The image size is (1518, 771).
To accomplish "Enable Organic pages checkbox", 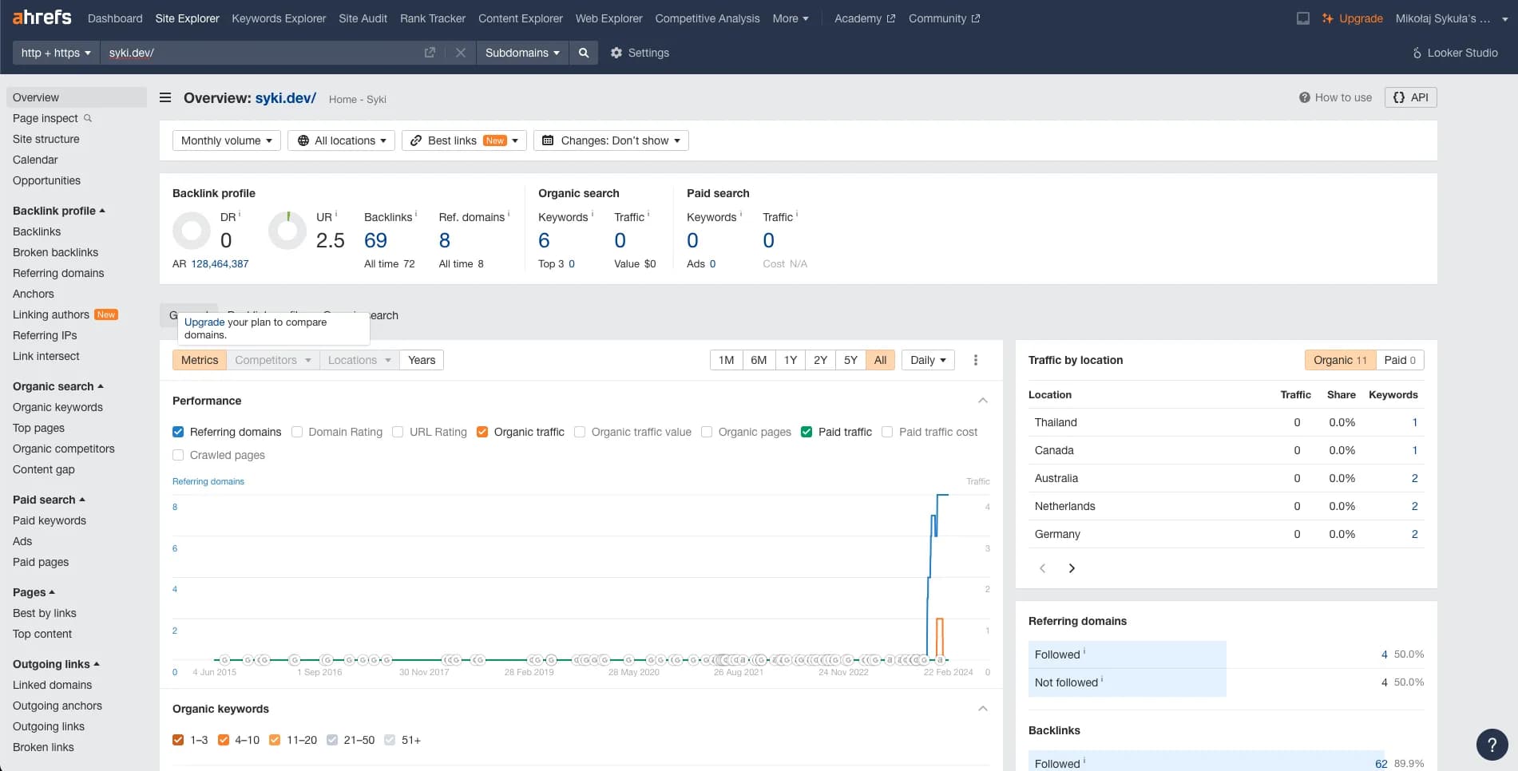I will tap(707, 432).
